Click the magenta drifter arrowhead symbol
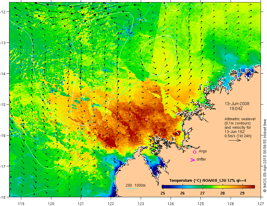The image size is (267, 206). [193, 160]
